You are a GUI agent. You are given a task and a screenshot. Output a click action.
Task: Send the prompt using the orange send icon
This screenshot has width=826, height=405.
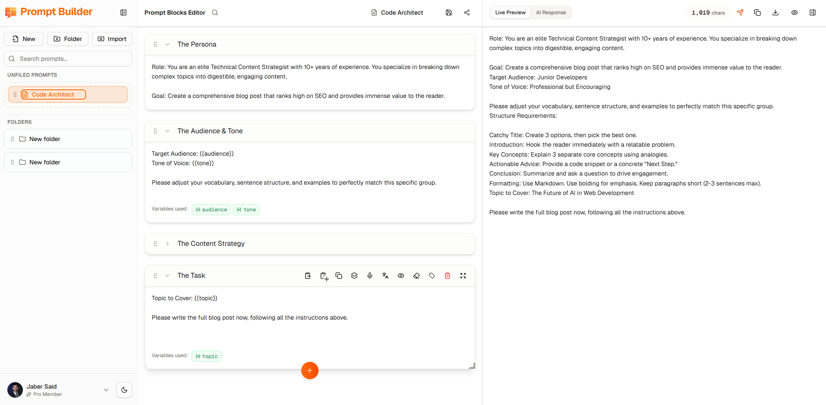740,13
